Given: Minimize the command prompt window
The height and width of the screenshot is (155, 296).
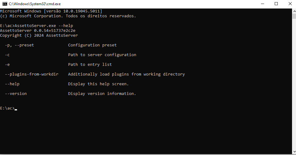Looking at the screenshot, I should coord(263,4).
